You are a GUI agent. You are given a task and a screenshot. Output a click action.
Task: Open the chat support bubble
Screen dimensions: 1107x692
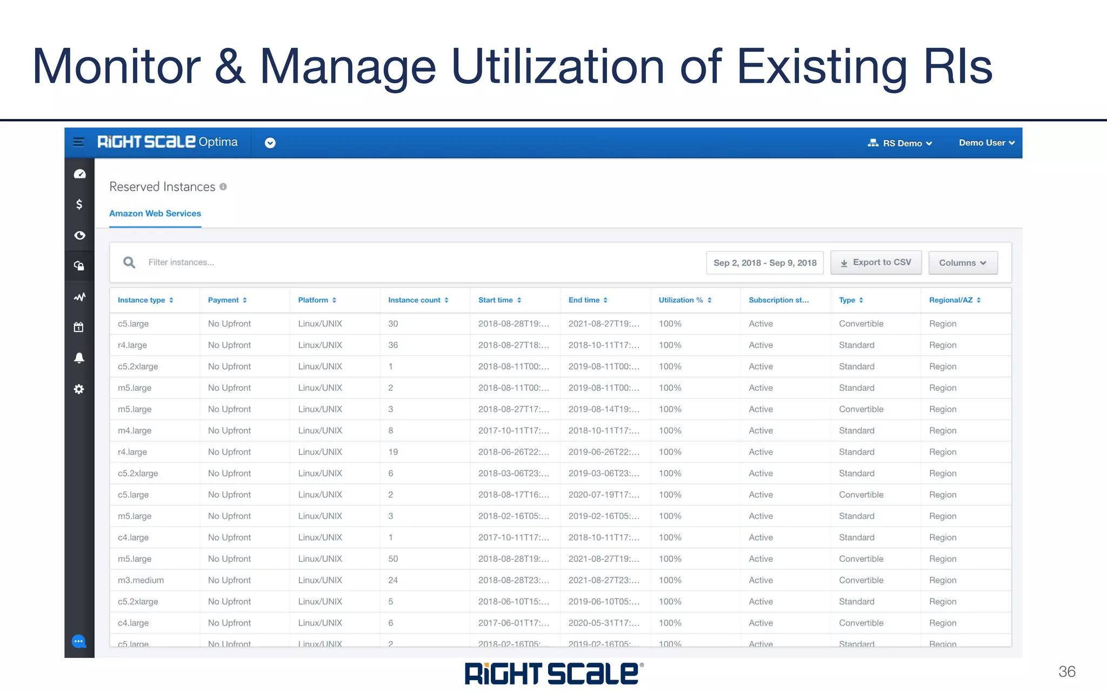pyautogui.click(x=79, y=642)
